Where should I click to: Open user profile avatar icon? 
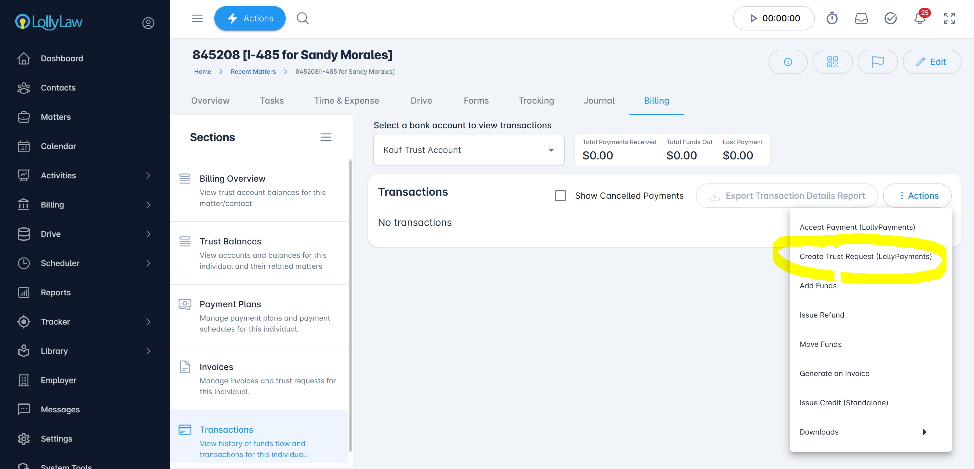click(148, 23)
